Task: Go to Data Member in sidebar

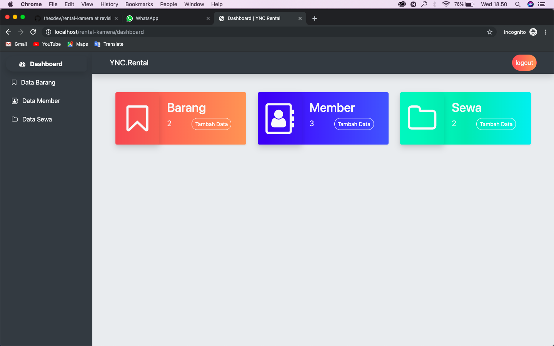Action: pyautogui.click(x=41, y=101)
